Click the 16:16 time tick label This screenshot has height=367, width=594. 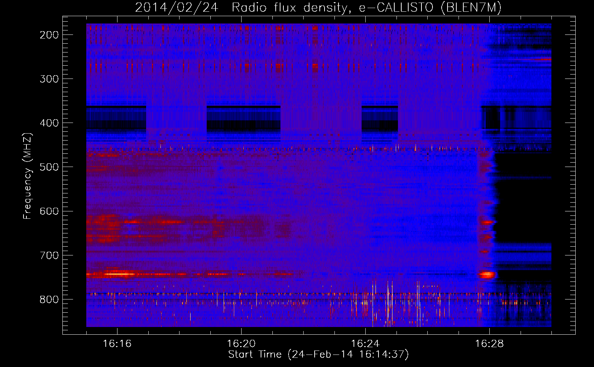point(117,344)
